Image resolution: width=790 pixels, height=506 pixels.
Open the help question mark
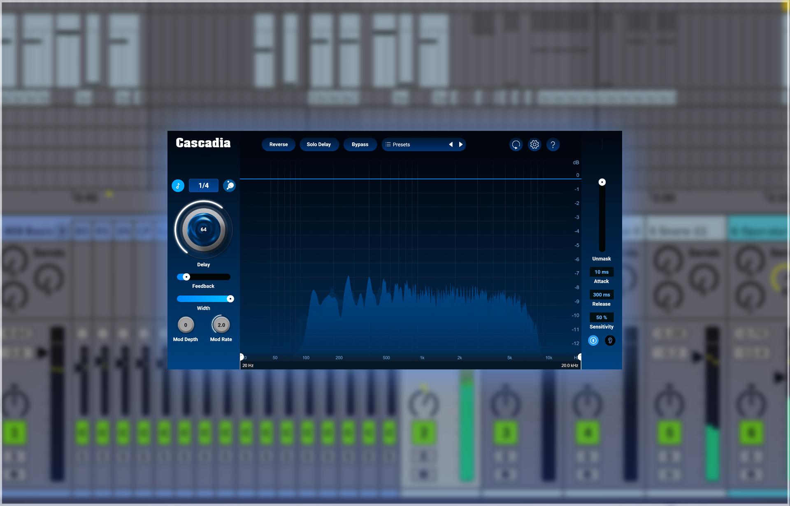click(553, 144)
